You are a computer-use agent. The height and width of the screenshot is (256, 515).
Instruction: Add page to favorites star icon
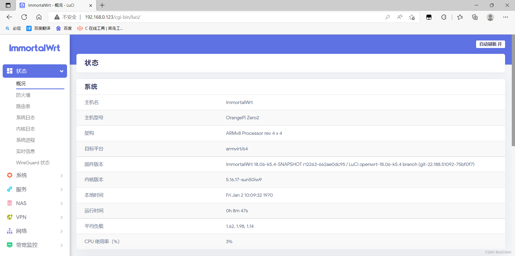[x=412, y=17]
